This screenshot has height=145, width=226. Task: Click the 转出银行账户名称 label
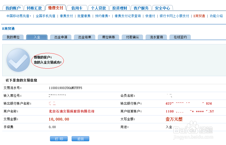17,103
